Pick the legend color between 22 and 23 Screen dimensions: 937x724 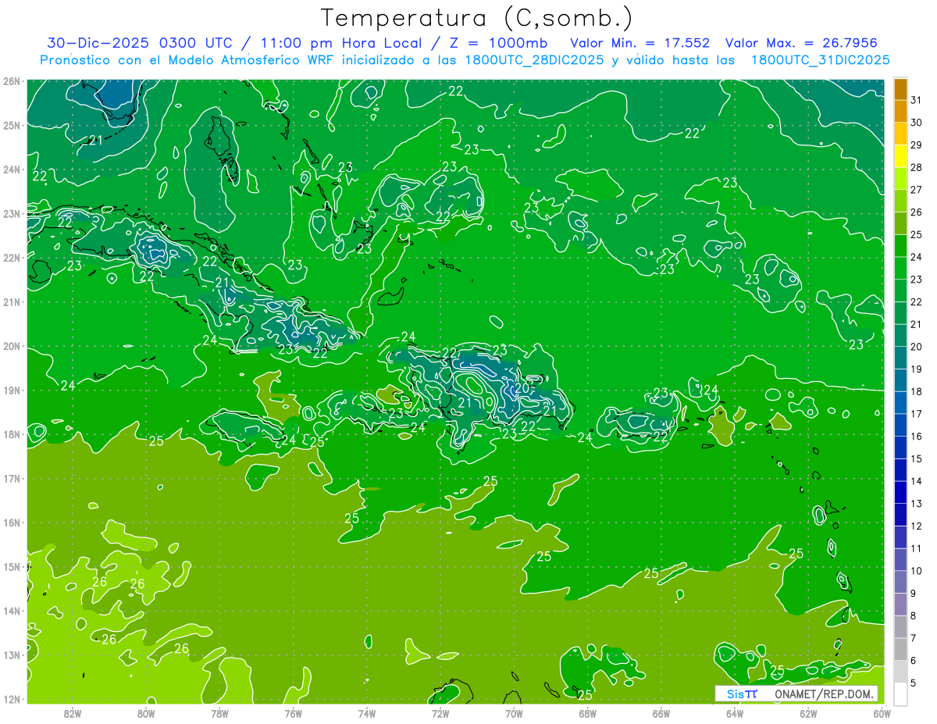(x=900, y=291)
